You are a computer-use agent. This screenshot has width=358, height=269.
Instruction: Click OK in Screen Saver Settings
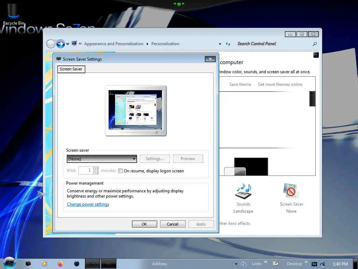point(144,224)
